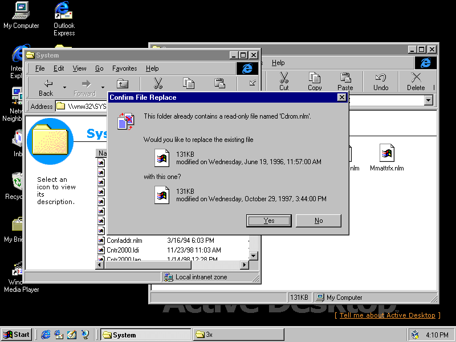Screen dimensions: 456x342
Task: Copy selection in the 3x window toolbar
Action: point(315,82)
